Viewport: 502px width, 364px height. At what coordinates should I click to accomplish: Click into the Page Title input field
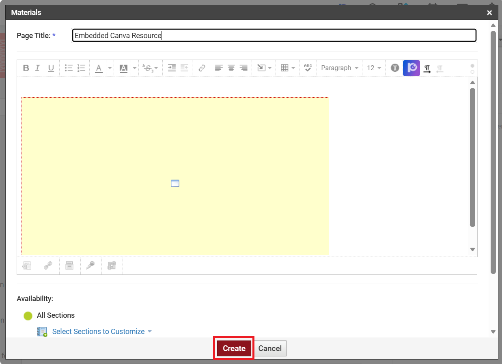274,36
